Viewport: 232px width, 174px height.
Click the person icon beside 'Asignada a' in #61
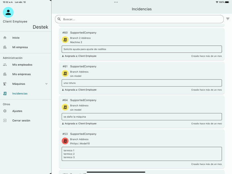pyautogui.click(x=63, y=90)
